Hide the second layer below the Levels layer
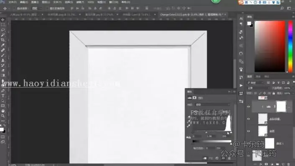The image size is (295, 166). click(x=249, y=131)
